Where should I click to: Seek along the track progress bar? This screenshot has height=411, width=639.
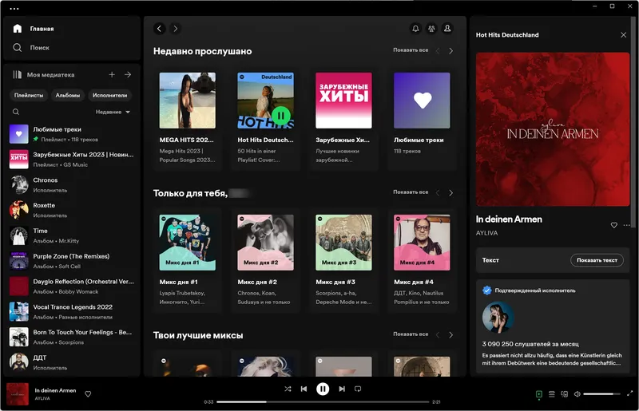(323, 402)
